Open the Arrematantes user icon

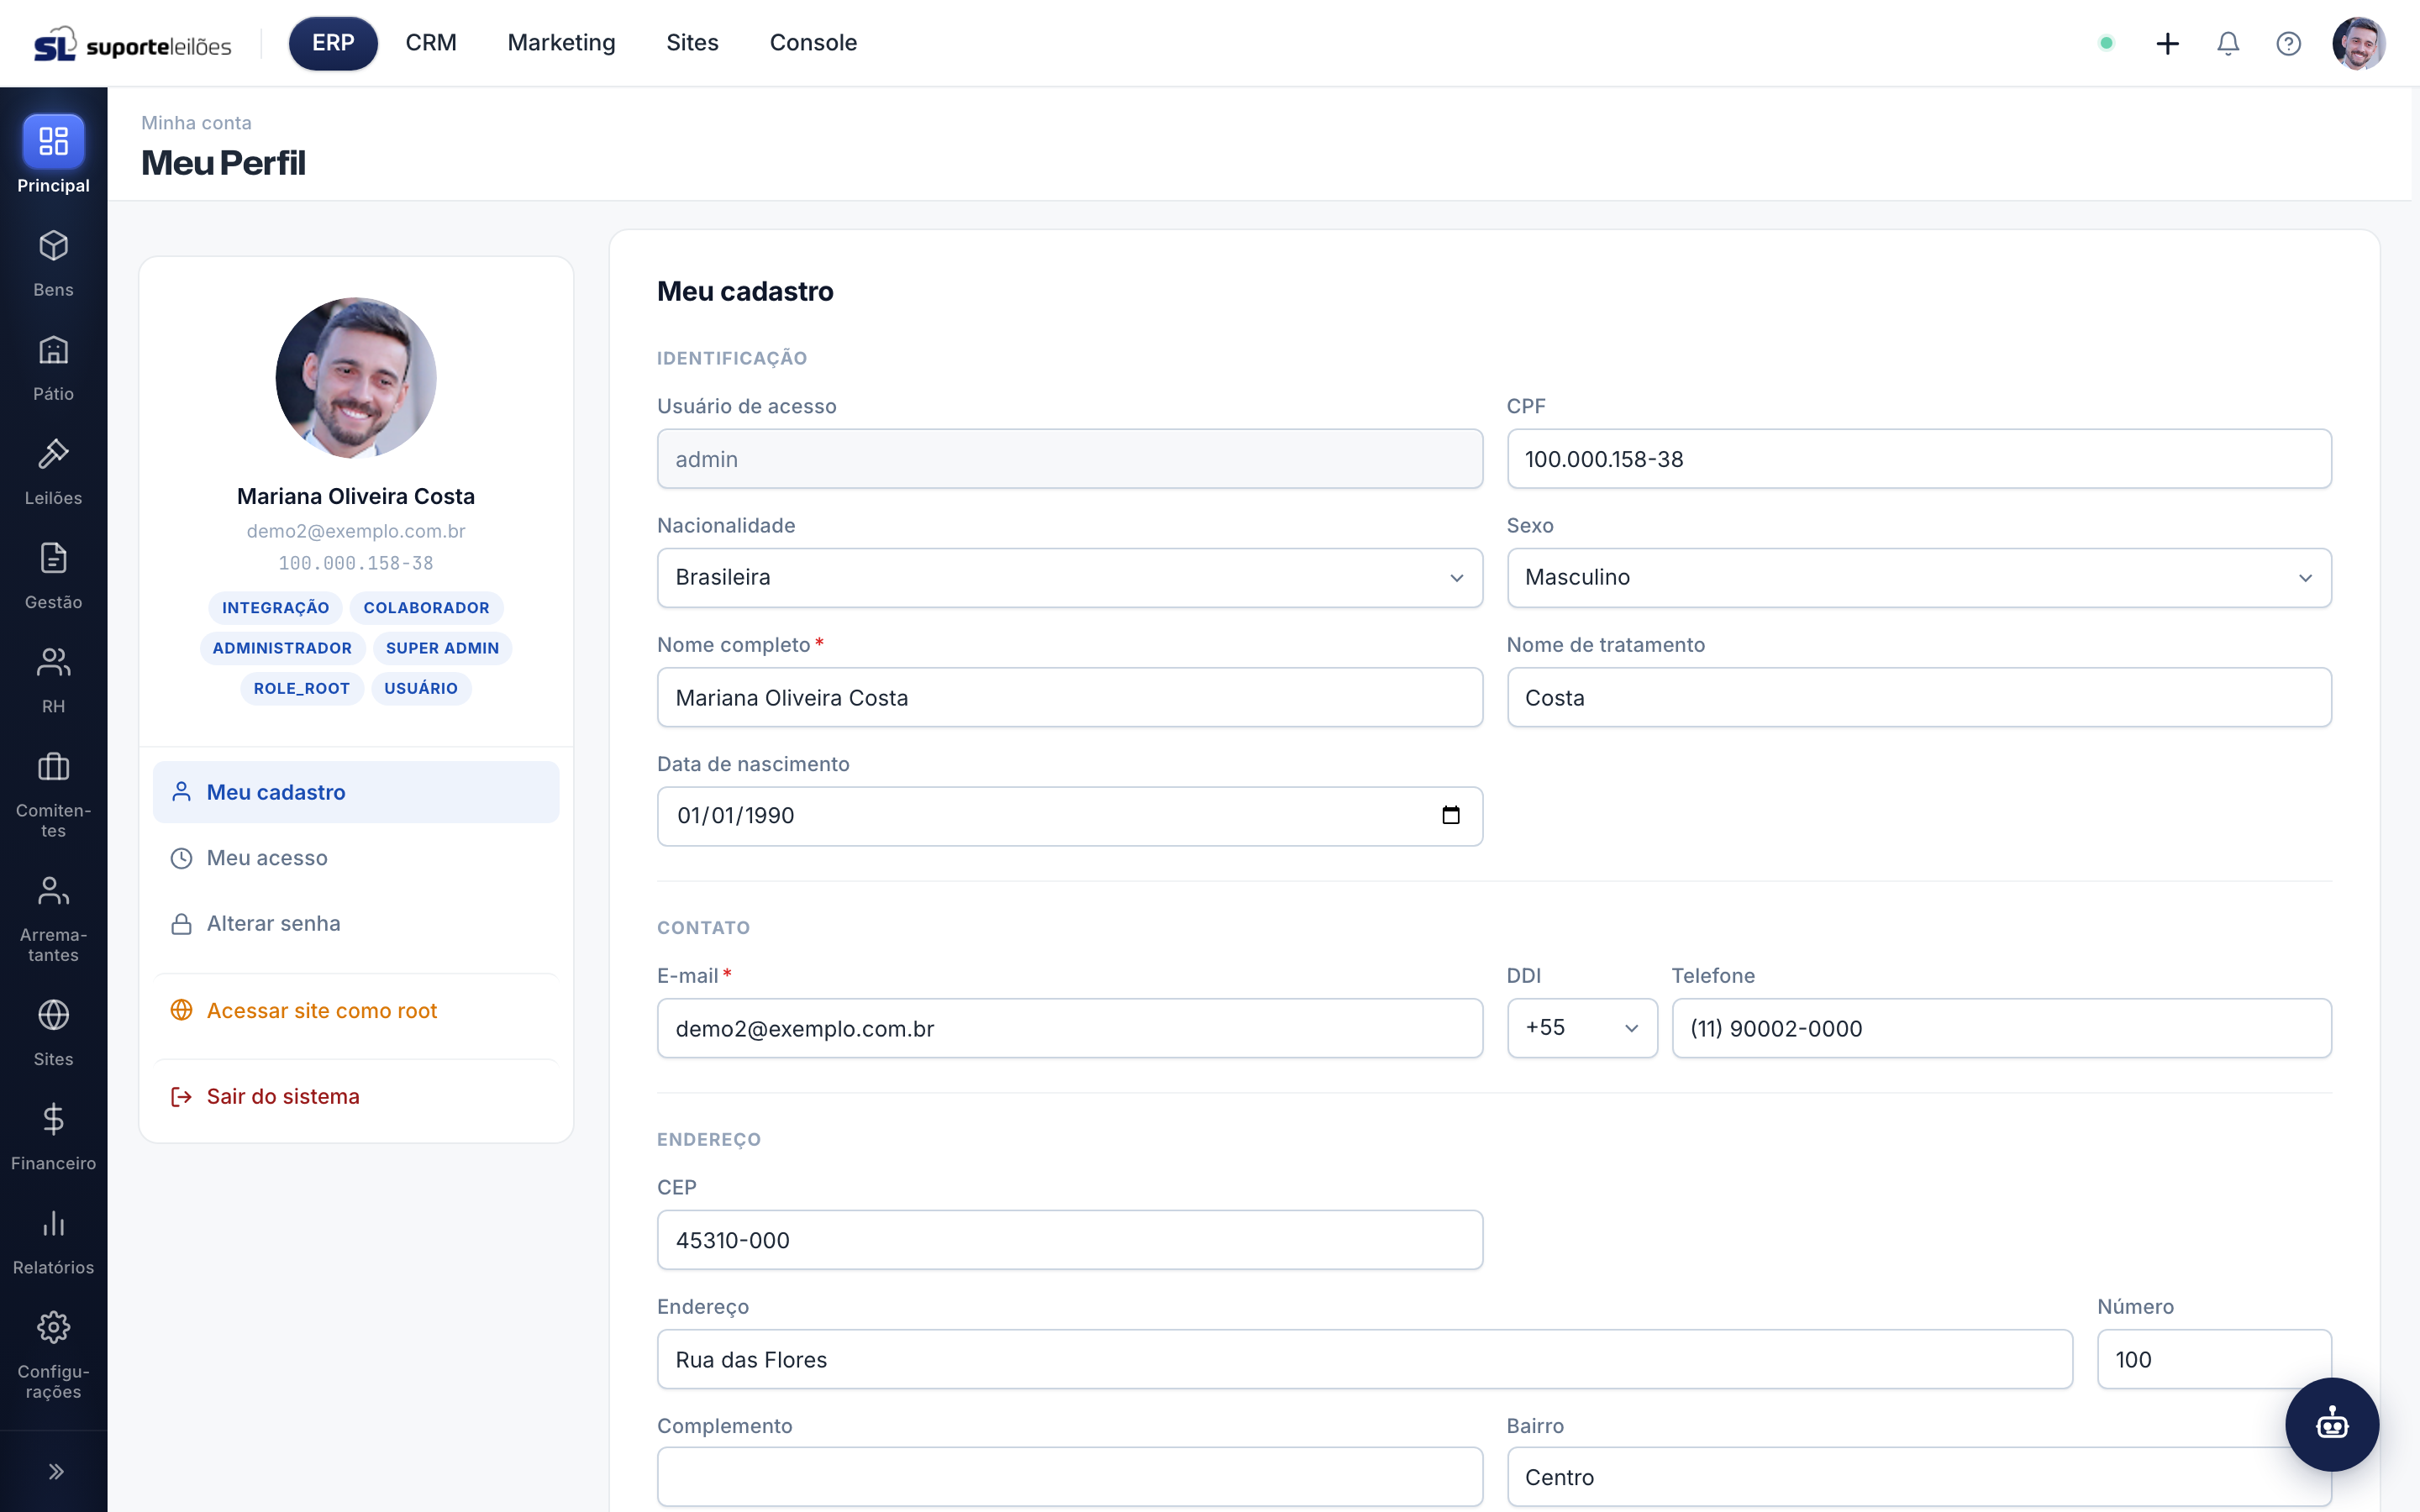click(53, 891)
